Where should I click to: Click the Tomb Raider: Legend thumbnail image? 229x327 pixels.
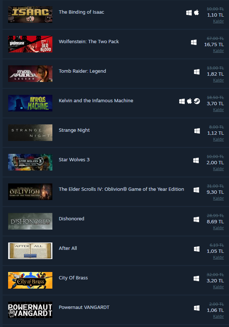click(30, 73)
